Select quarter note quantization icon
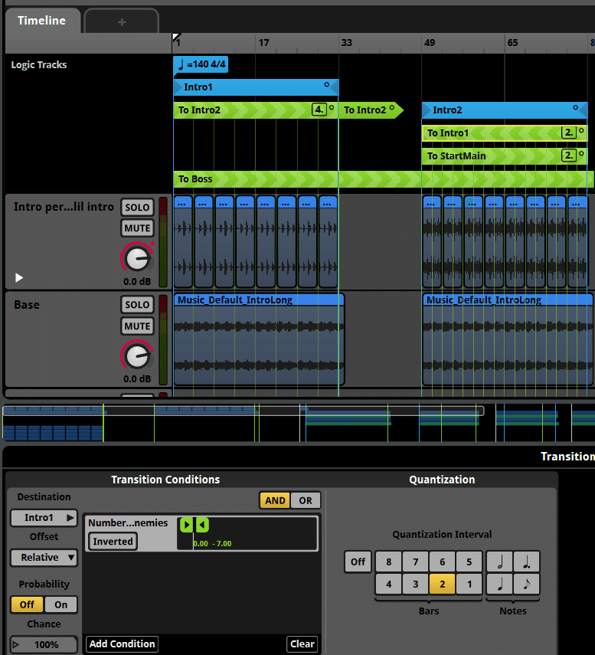This screenshot has height=655, width=595. tap(500, 584)
